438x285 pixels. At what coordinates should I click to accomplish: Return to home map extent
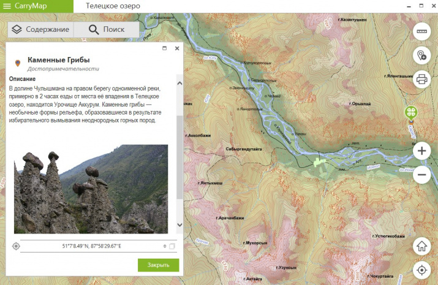tap(421, 246)
